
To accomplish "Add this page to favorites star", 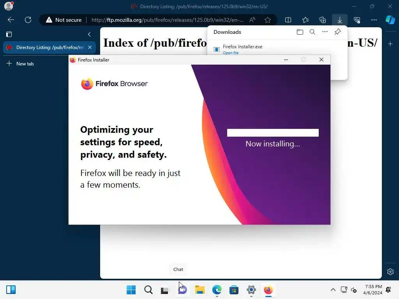I will click(x=267, y=20).
